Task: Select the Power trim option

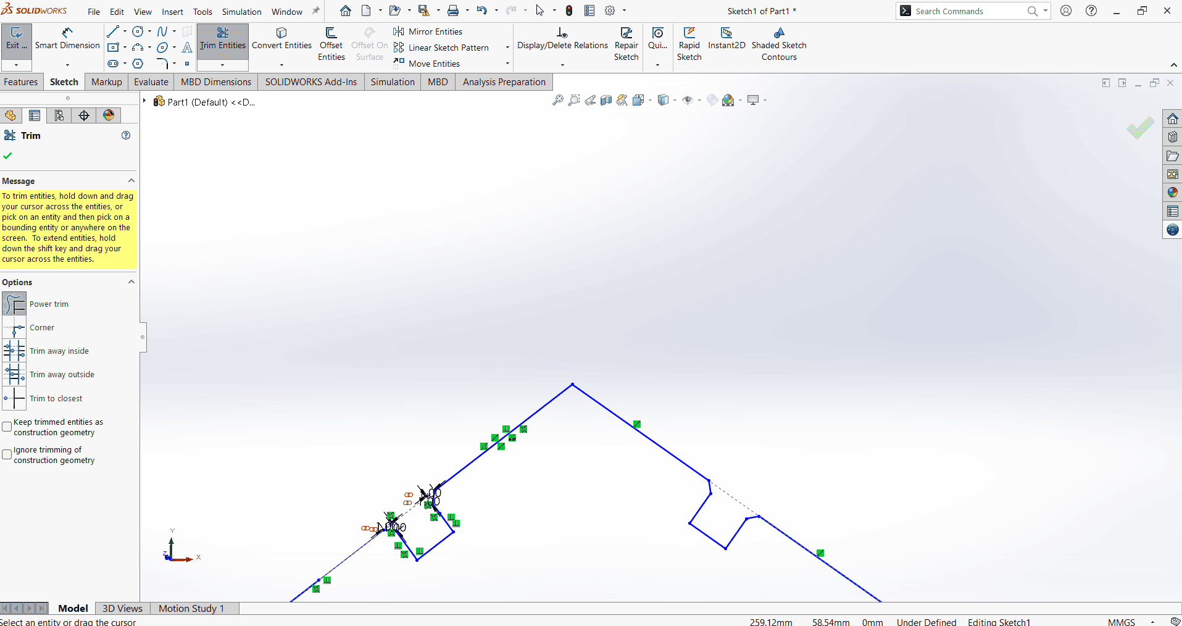Action: [x=14, y=304]
